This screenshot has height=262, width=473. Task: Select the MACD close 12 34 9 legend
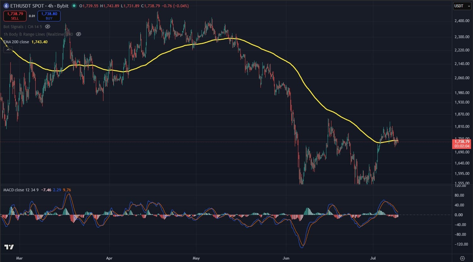21,190
